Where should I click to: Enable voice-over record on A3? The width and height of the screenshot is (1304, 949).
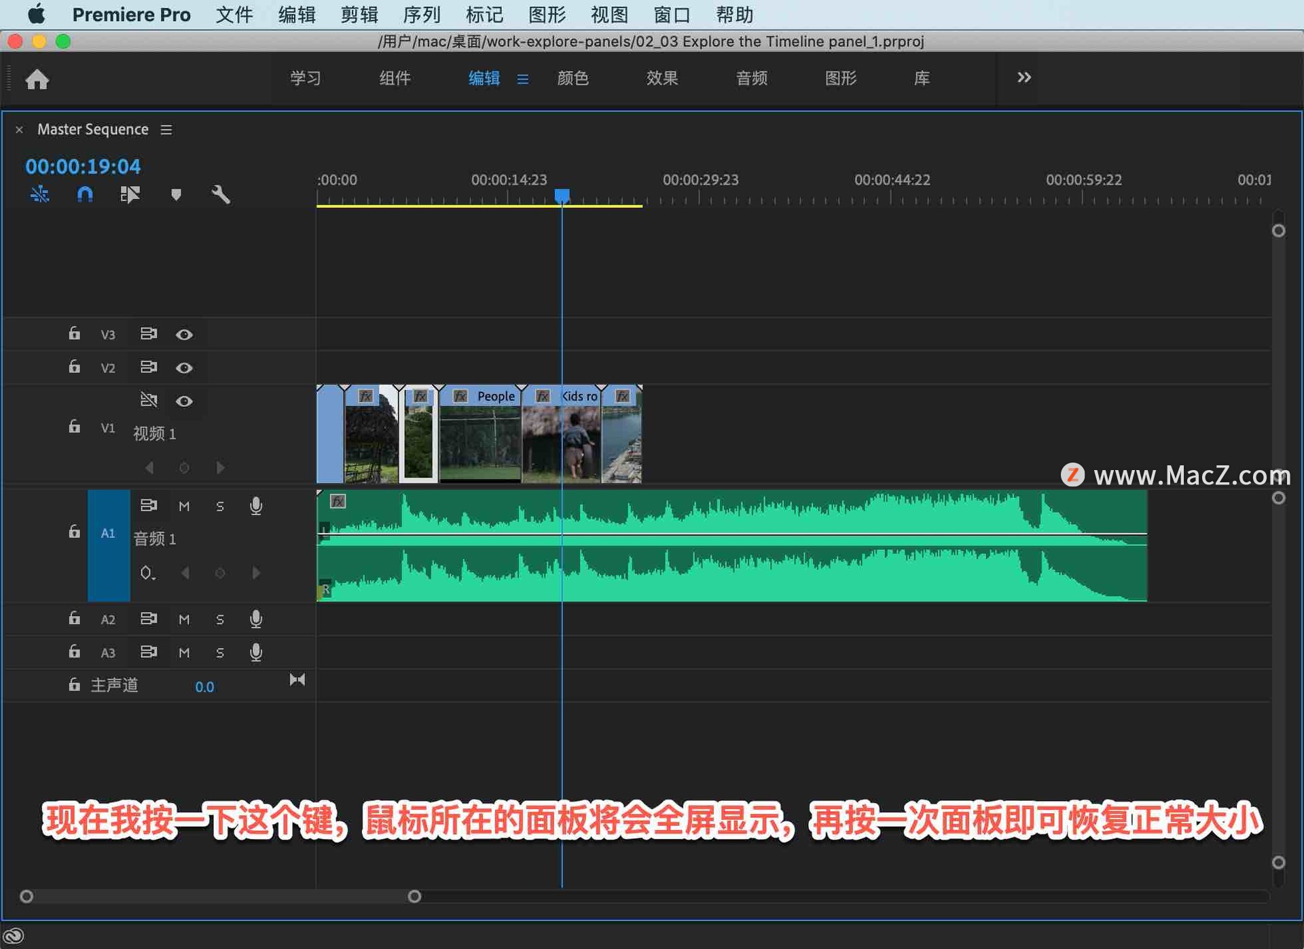256,652
